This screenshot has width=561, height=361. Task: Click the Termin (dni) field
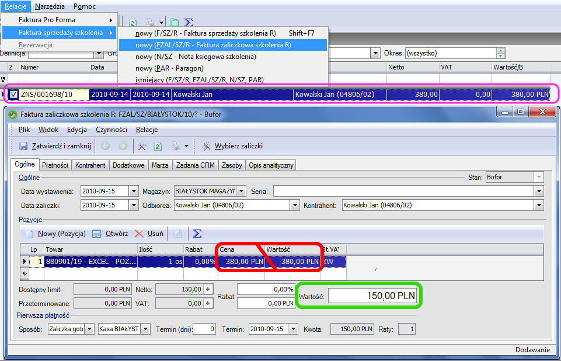tap(204, 329)
